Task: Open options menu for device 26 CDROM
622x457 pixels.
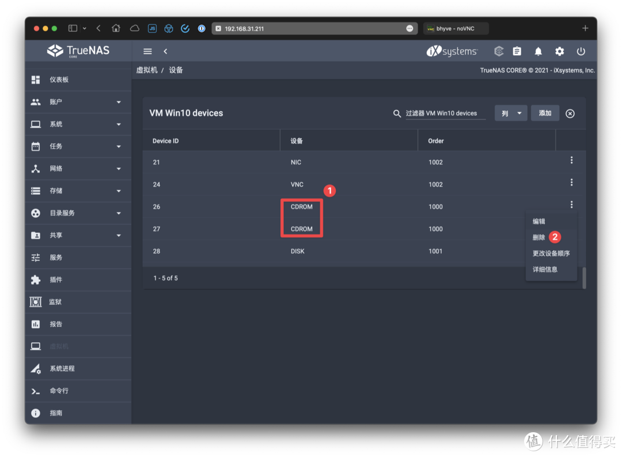Action: (x=571, y=205)
